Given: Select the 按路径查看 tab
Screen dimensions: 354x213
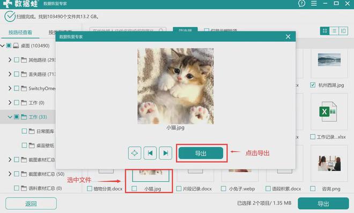Looking at the screenshot, I should 20,33.
